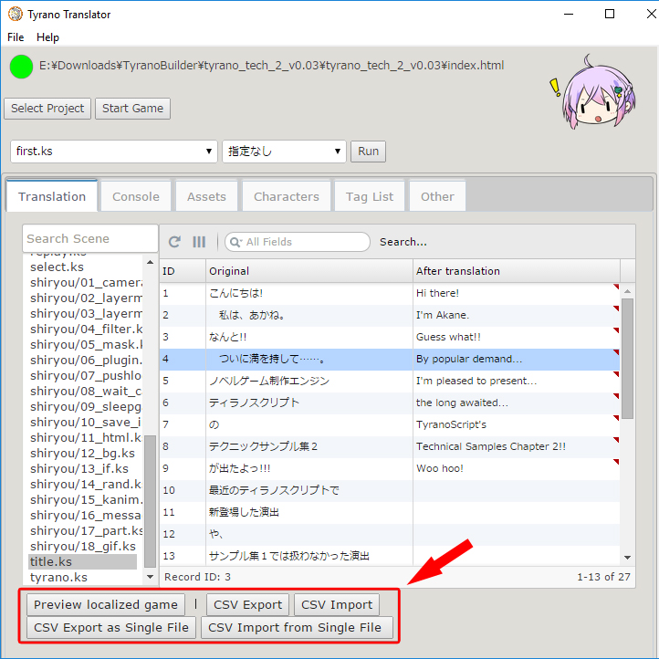The height and width of the screenshot is (659, 659).
Task: Switch to the Other tab
Action: tap(437, 196)
